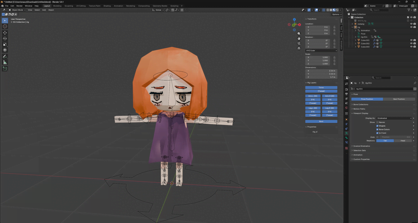
Task: Hide Cube.001 with its eye icon
Action: (x=411, y=40)
